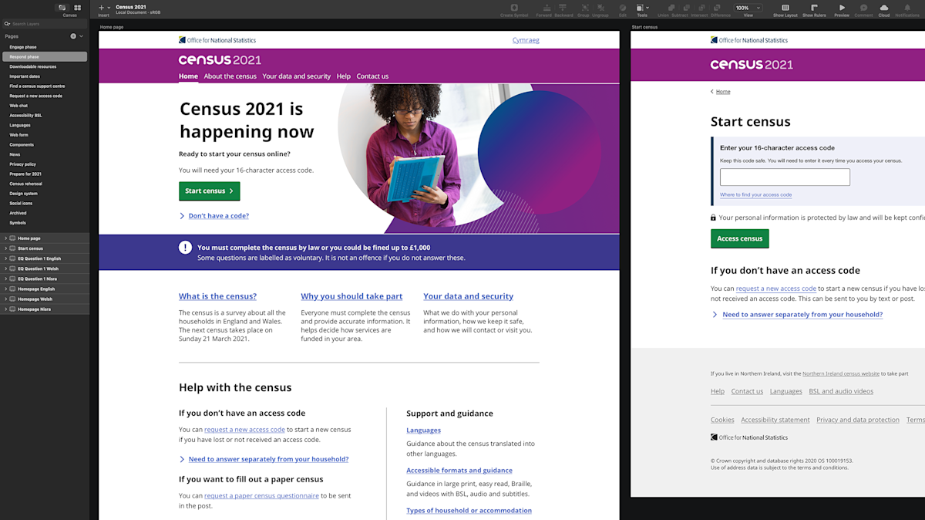Click Where to find your access code
Viewport: 925px width, 520px height.
(755, 195)
